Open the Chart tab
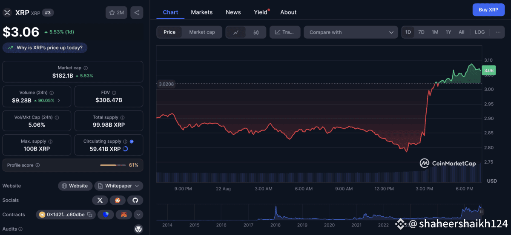Screen dimensions: 511x235 tap(170, 12)
